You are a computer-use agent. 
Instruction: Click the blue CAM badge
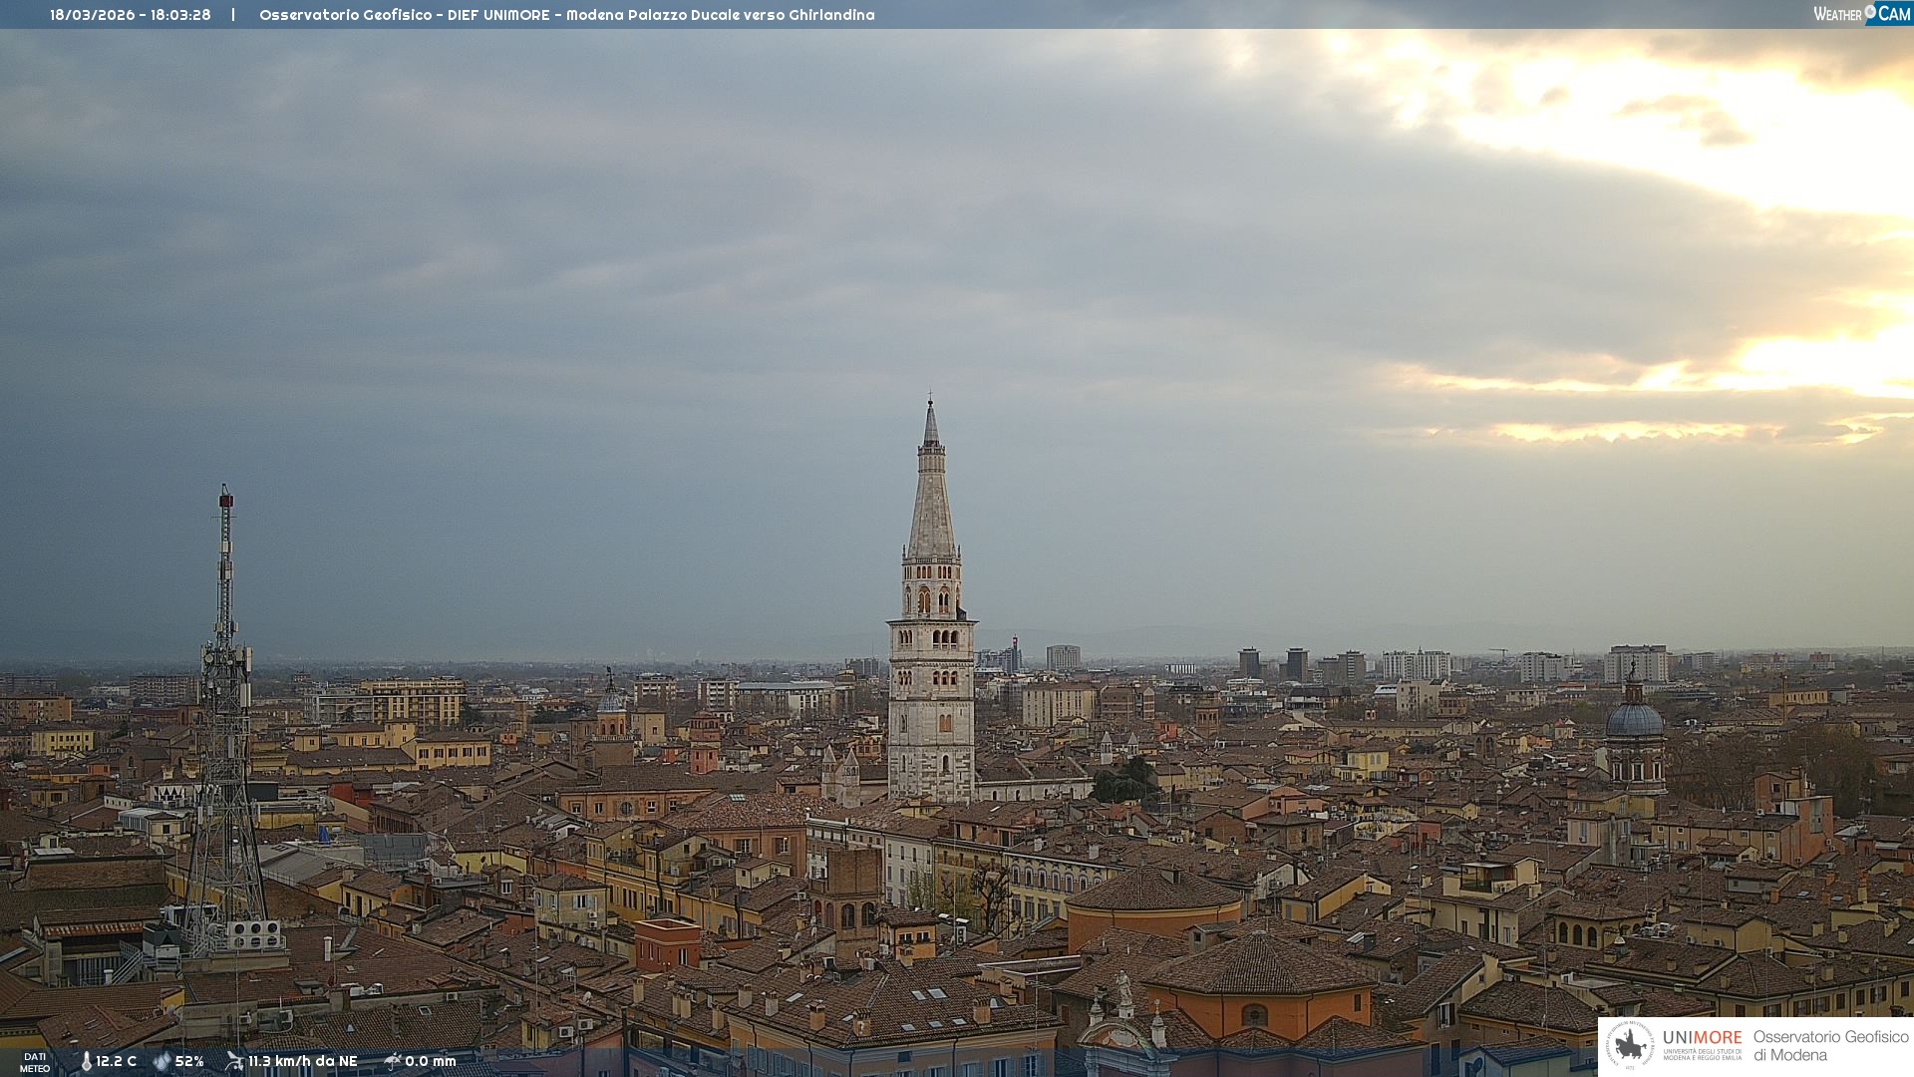[1893, 14]
